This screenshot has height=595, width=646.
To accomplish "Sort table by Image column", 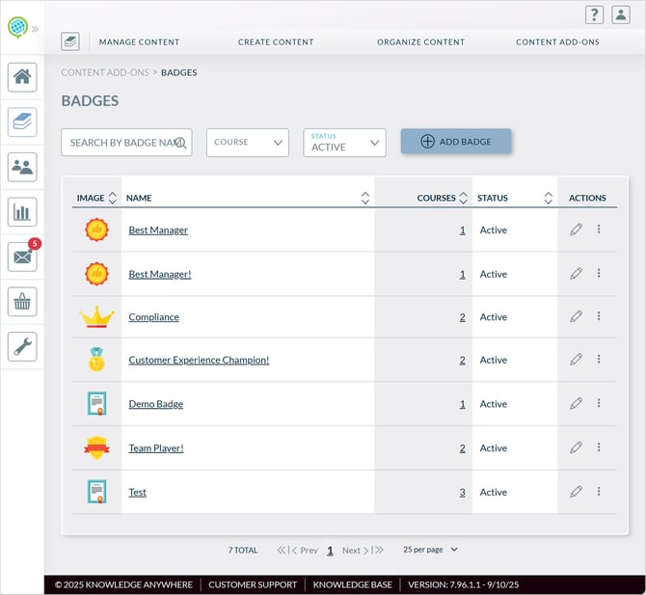I will click(x=113, y=198).
